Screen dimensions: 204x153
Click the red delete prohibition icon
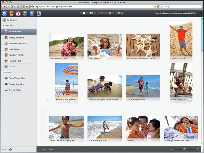[x=102, y=13]
